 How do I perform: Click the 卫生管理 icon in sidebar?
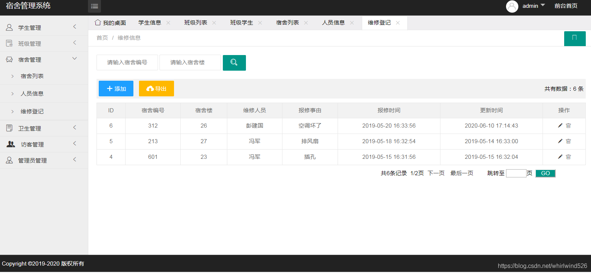[9, 128]
